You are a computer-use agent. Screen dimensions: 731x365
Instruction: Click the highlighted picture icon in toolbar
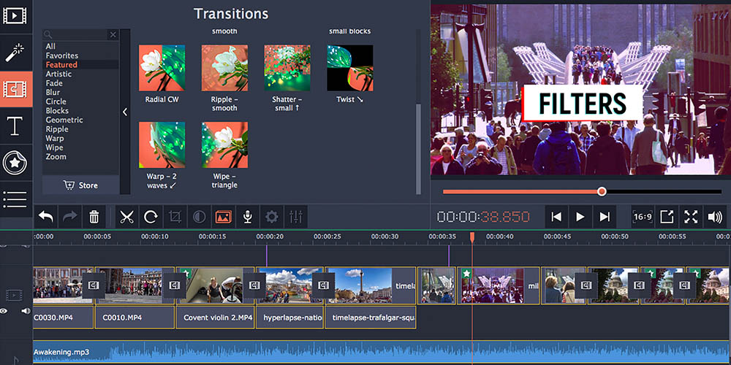pyautogui.click(x=223, y=217)
